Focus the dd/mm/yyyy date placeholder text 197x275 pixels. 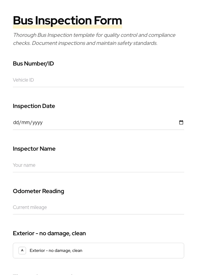[28, 122]
